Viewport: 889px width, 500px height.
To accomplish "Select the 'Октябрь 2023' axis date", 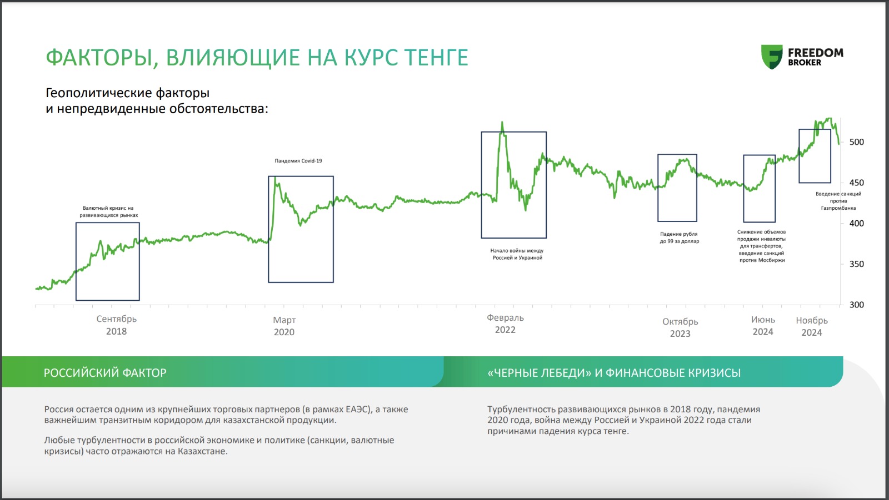I will 680,327.
